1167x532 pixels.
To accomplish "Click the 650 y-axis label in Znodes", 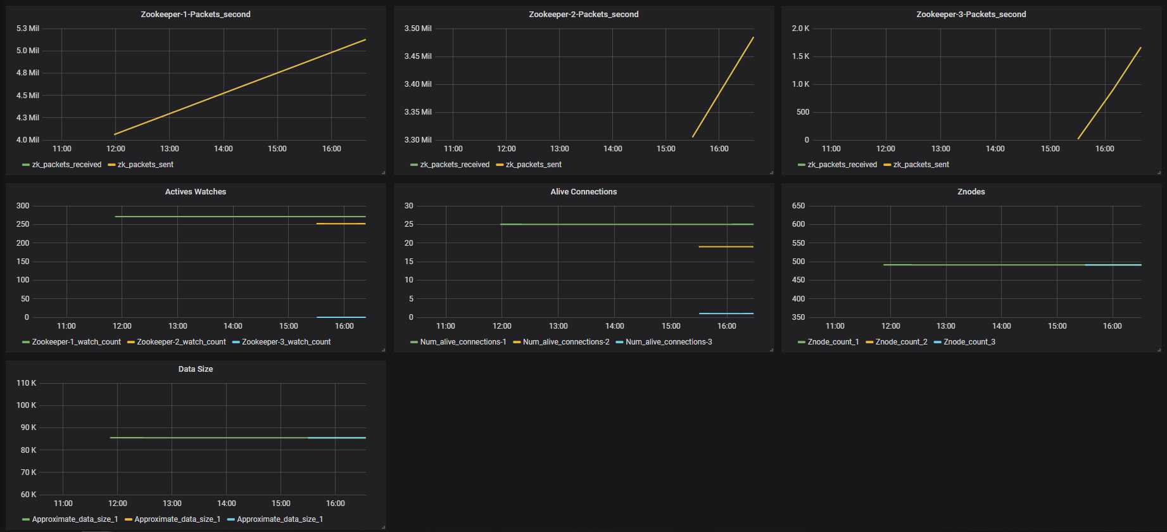I will pyautogui.click(x=798, y=206).
